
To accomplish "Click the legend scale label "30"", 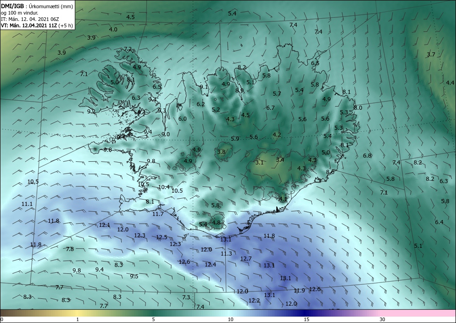I will point(383,320).
